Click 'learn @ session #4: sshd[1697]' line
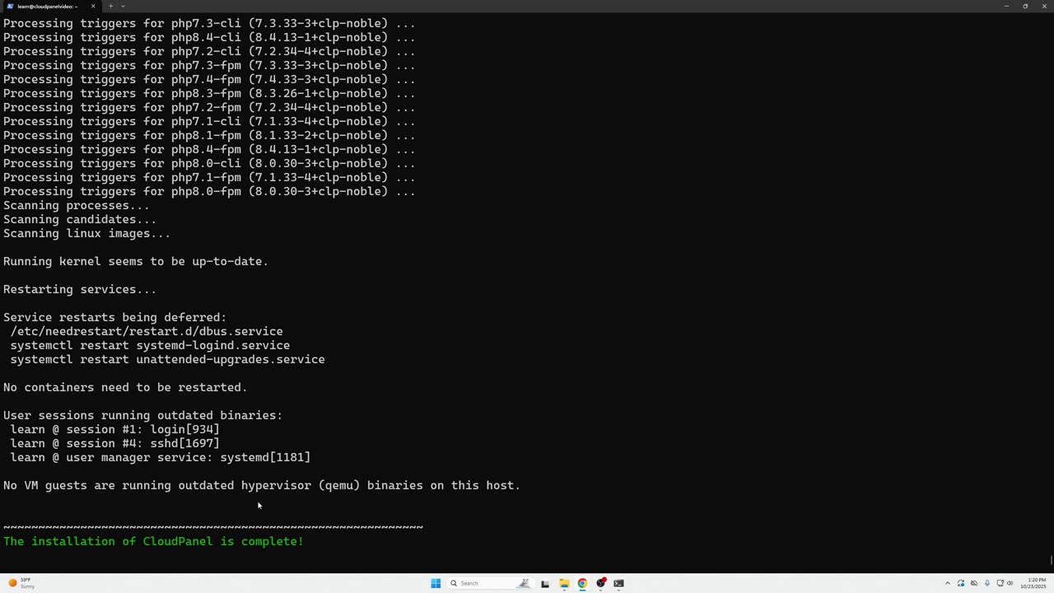Screen dimensions: 1054x593 pos(114,443)
